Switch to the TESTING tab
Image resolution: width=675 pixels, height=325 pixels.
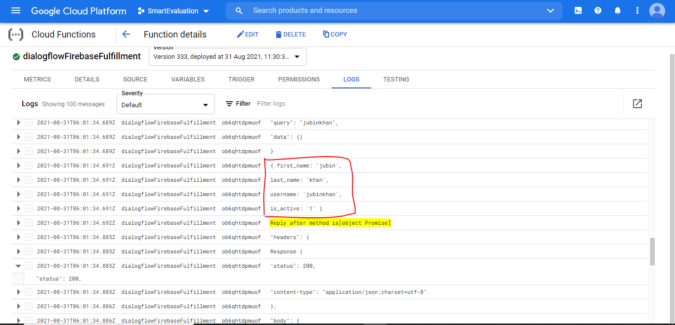tap(396, 79)
